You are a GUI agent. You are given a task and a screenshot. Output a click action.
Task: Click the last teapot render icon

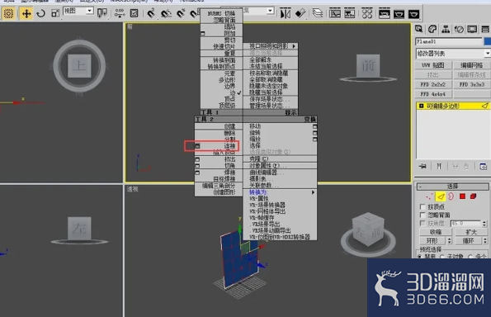413,13
